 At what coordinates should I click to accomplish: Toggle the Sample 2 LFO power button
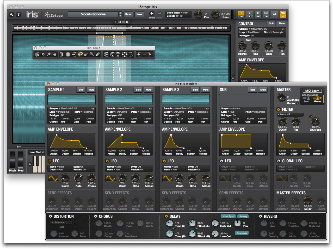pyautogui.click(x=107, y=161)
